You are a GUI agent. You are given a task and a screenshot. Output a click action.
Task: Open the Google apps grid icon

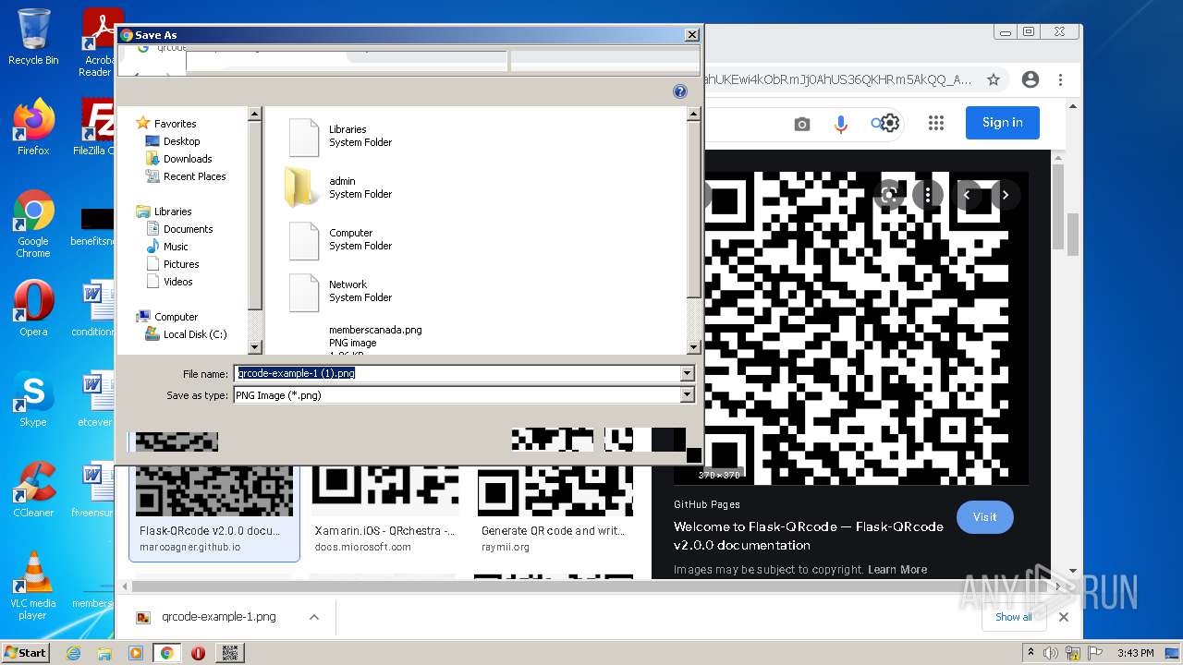(936, 123)
